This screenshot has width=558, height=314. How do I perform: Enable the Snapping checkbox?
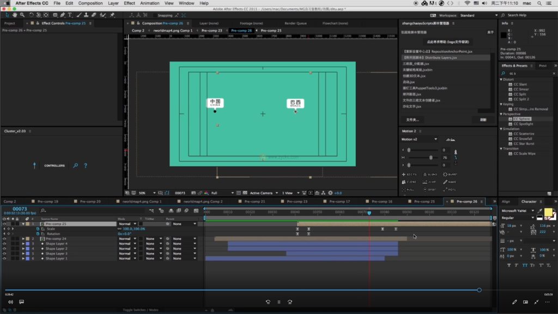(x=154, y=15)
